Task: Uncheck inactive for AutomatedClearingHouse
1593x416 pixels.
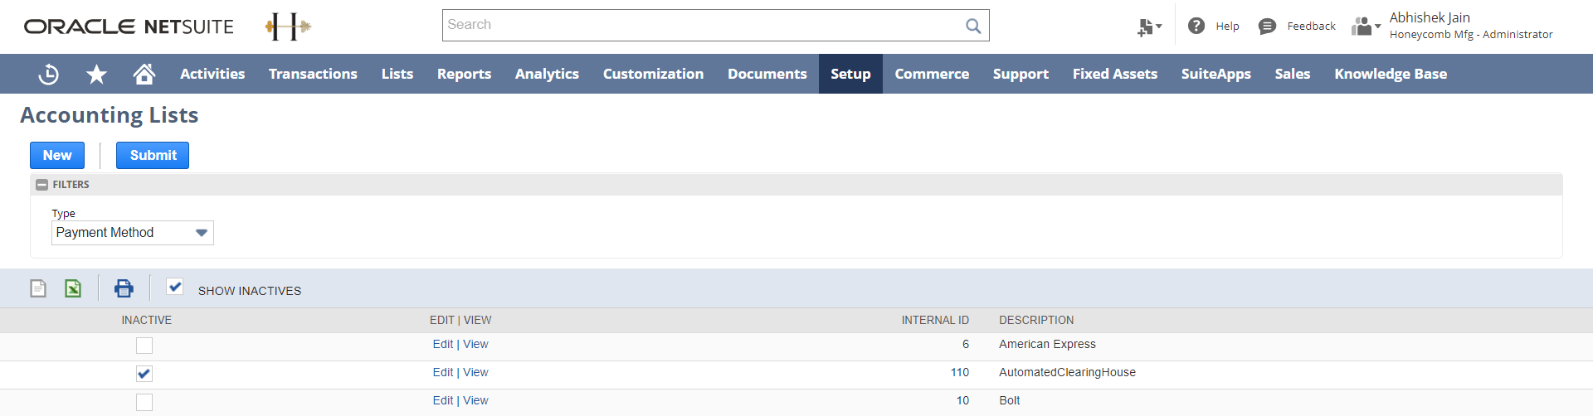Action: [x=144, y=374]
